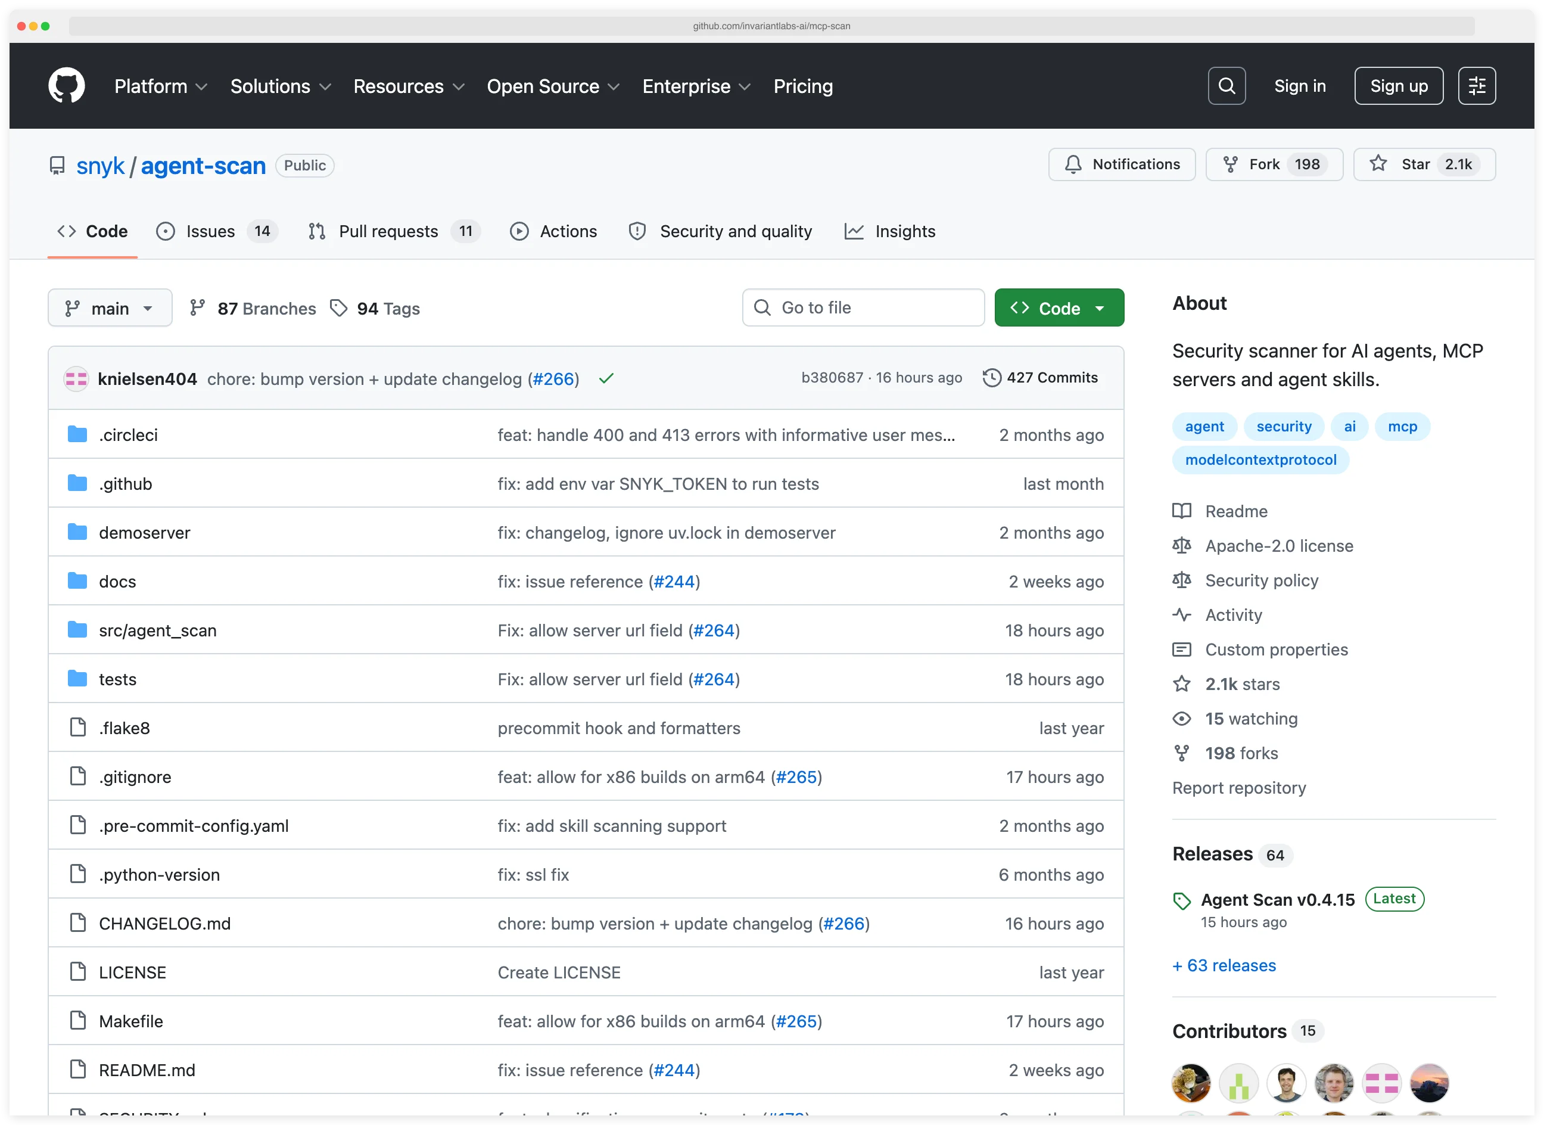The height and width of the screenshot is (1125, 1544).
Task: Open the main branch selector dropdown
Action: [110, 308]
